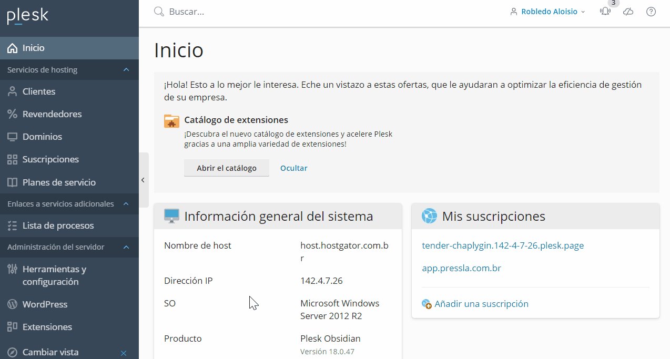Image resolution: width=670 pixels, height=359 pixels.
Task: Click the Dirección IP label
Action: (188, 281)
